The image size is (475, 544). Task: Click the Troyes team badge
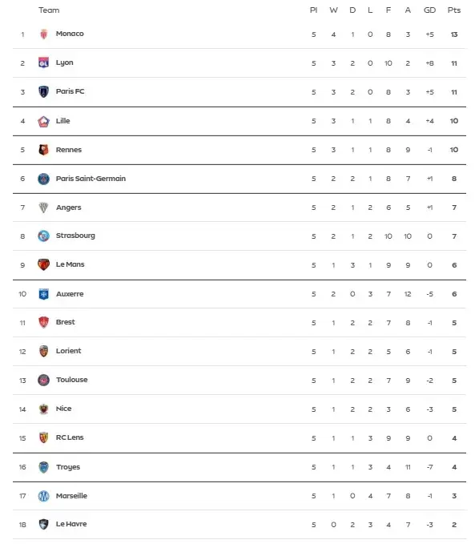point(43,467)
